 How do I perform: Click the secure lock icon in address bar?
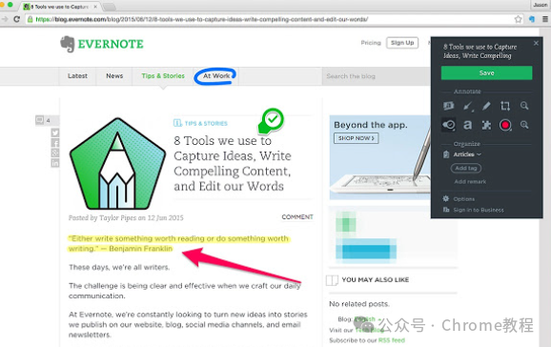click(31, 19)
